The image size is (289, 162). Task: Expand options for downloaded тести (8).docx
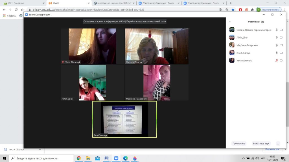[40, 149]
